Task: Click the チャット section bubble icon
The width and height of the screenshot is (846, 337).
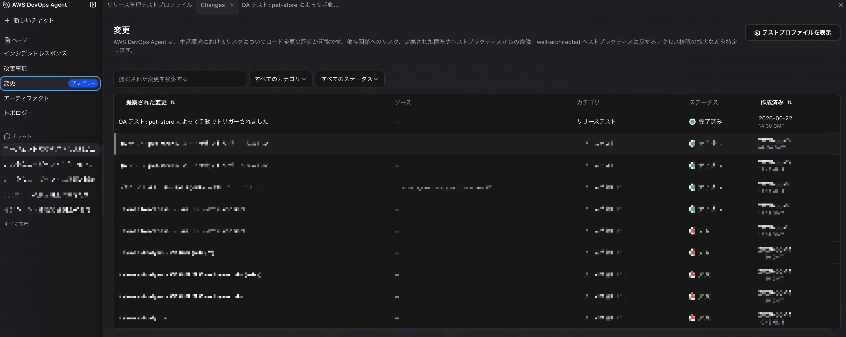Action: point(7,136)
